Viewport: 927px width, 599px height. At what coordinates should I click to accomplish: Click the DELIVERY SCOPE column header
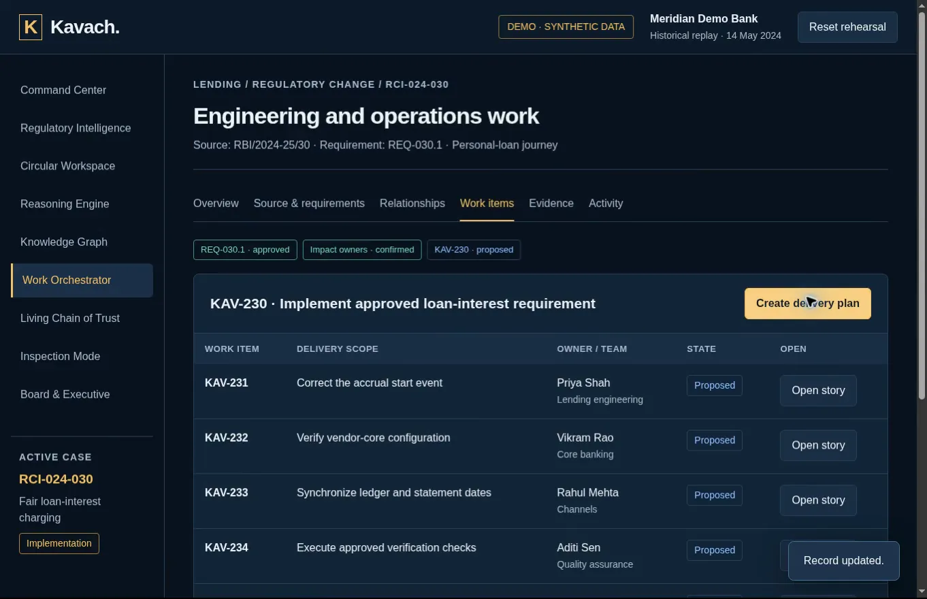[x=338, y=349]
